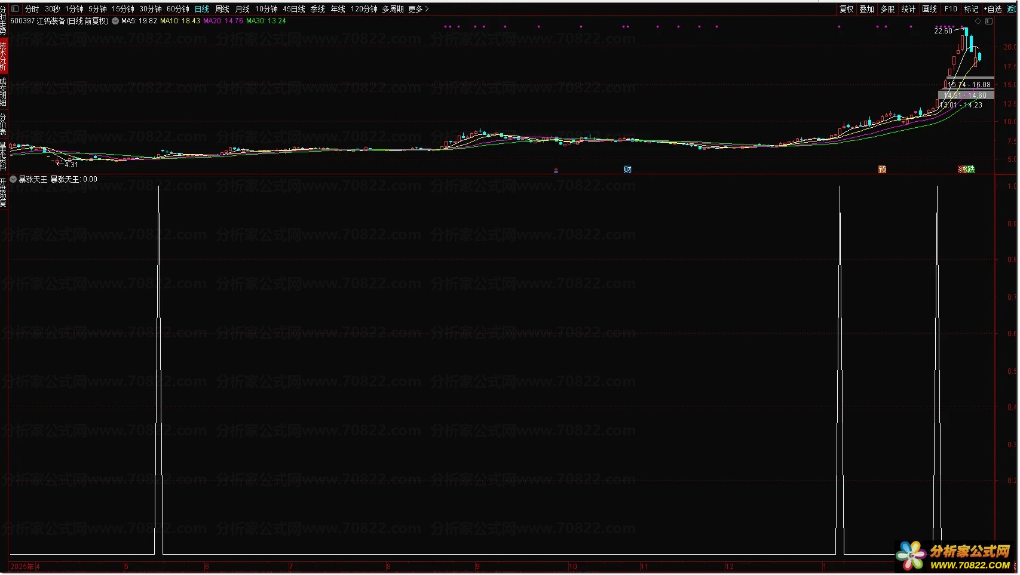This screenshot has width=1020, height=575.
Task: Click the 预 forecast event marker
Action: [882, 170]
